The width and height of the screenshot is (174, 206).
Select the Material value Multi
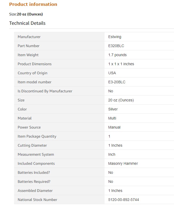(112, 118)
